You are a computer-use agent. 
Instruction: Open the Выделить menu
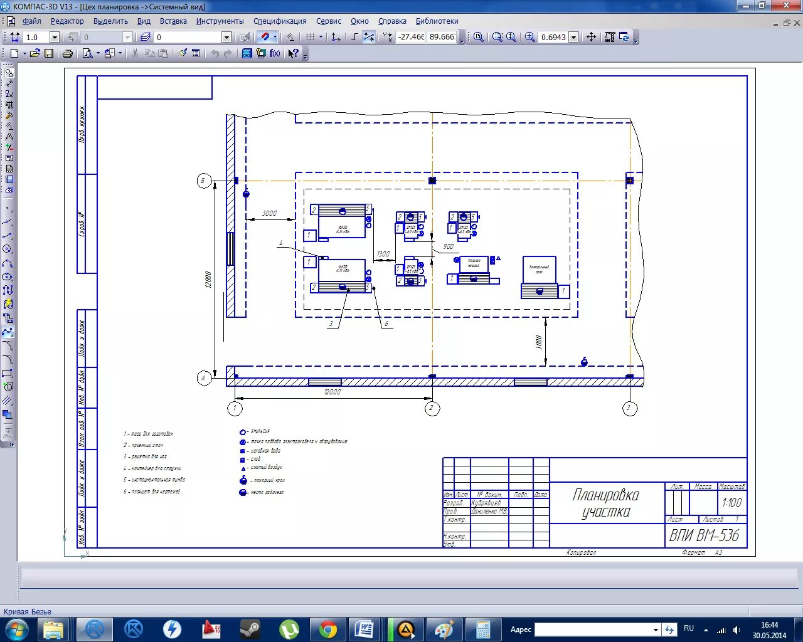[110, 21]
